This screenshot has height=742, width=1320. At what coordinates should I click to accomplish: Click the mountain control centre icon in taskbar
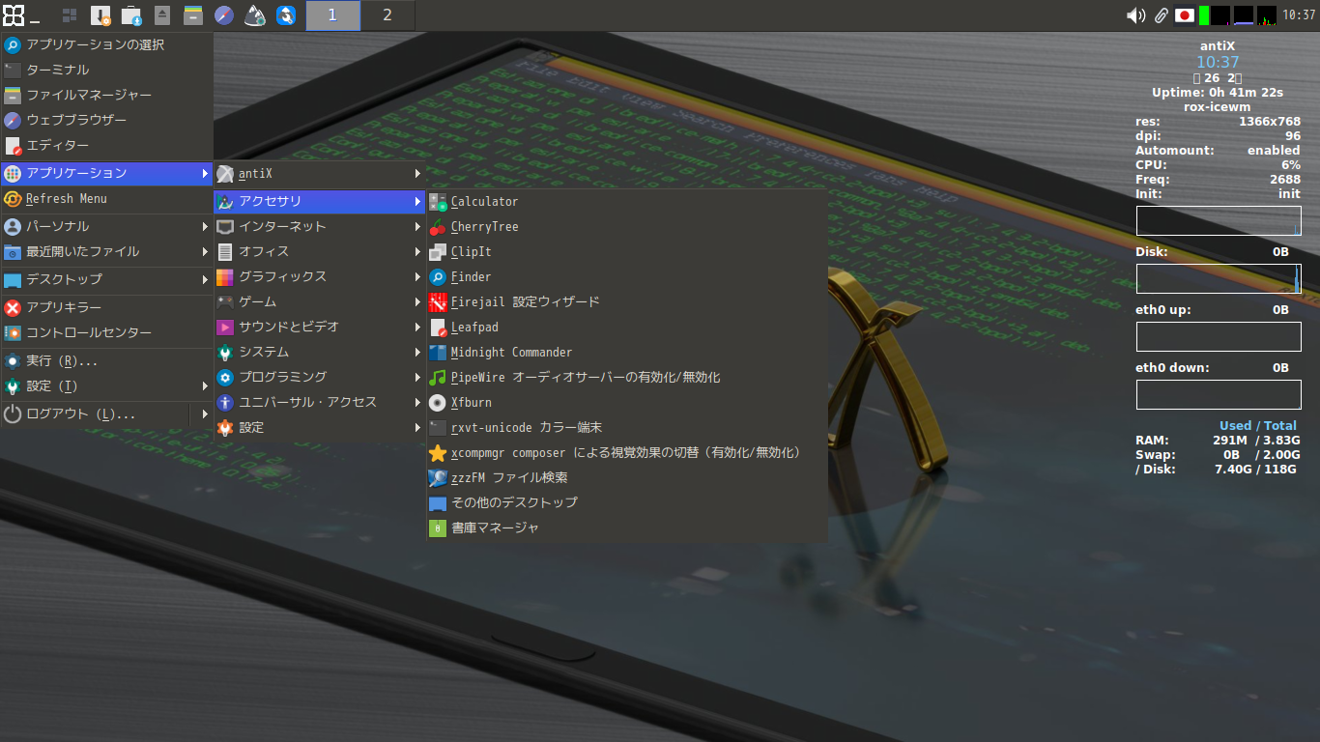(x=255, y=15)
